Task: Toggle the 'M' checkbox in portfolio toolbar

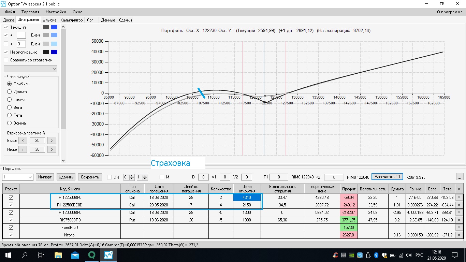Action: (162, 177)
